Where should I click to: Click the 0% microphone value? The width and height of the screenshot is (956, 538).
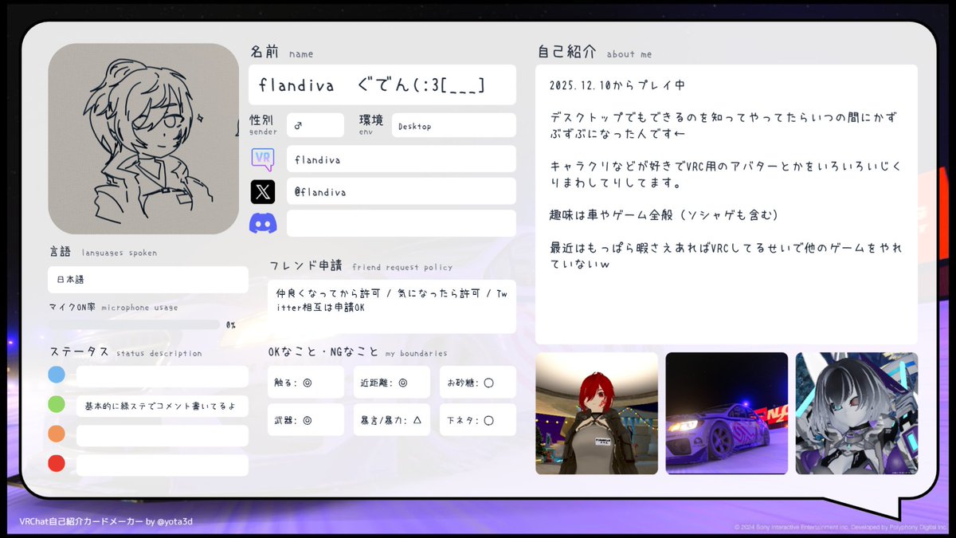click(231, 325)
